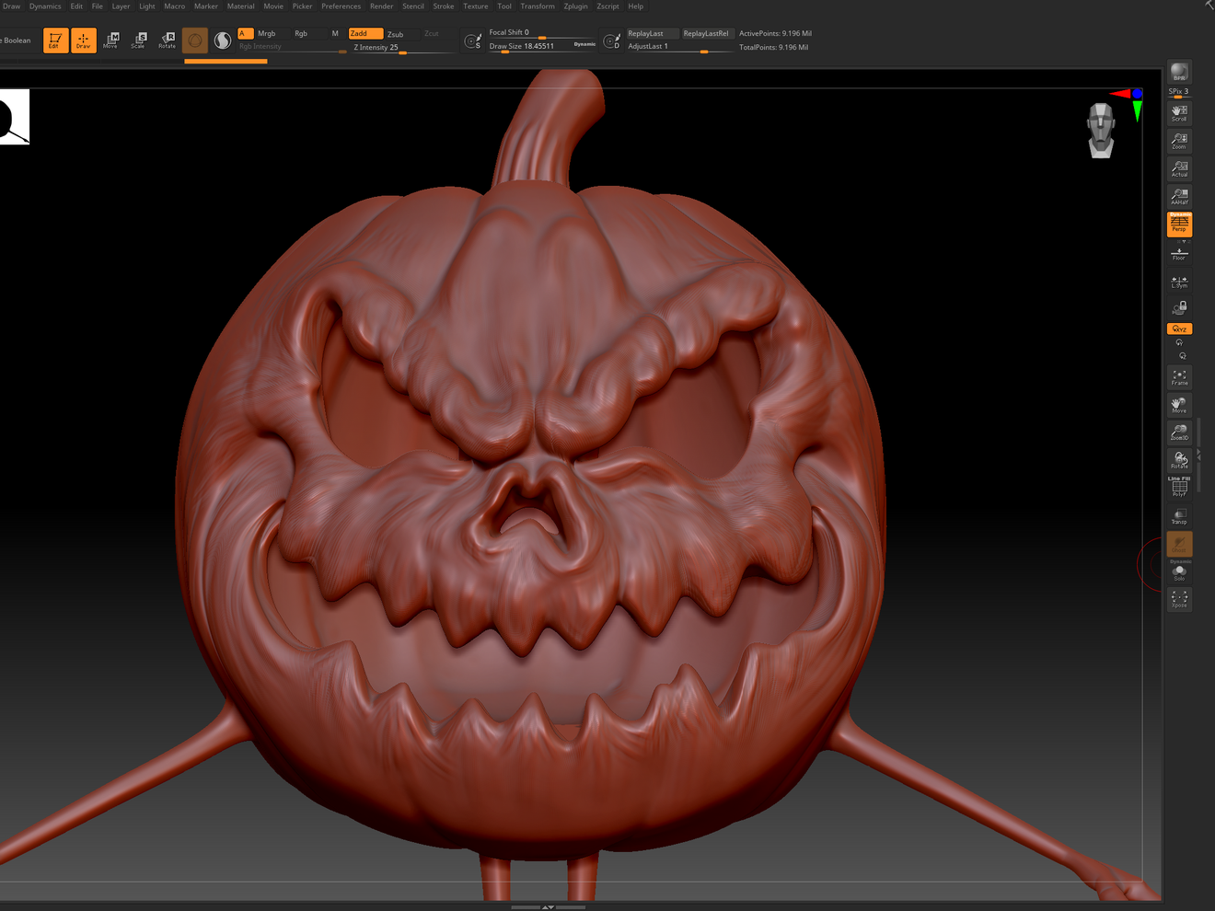Toggle the camera lock icon
Viewport: 1215px width, 911px height.
[1179, 308]
